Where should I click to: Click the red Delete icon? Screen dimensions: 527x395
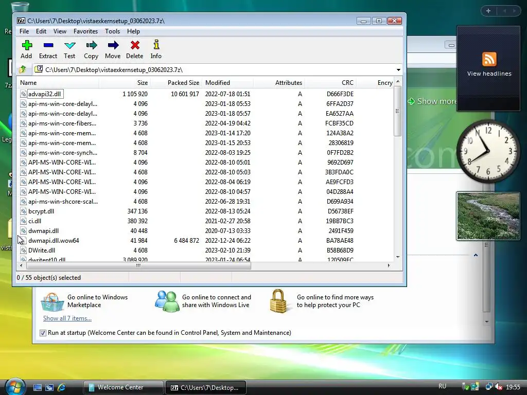pyautogui.click(x=135, y=45)
